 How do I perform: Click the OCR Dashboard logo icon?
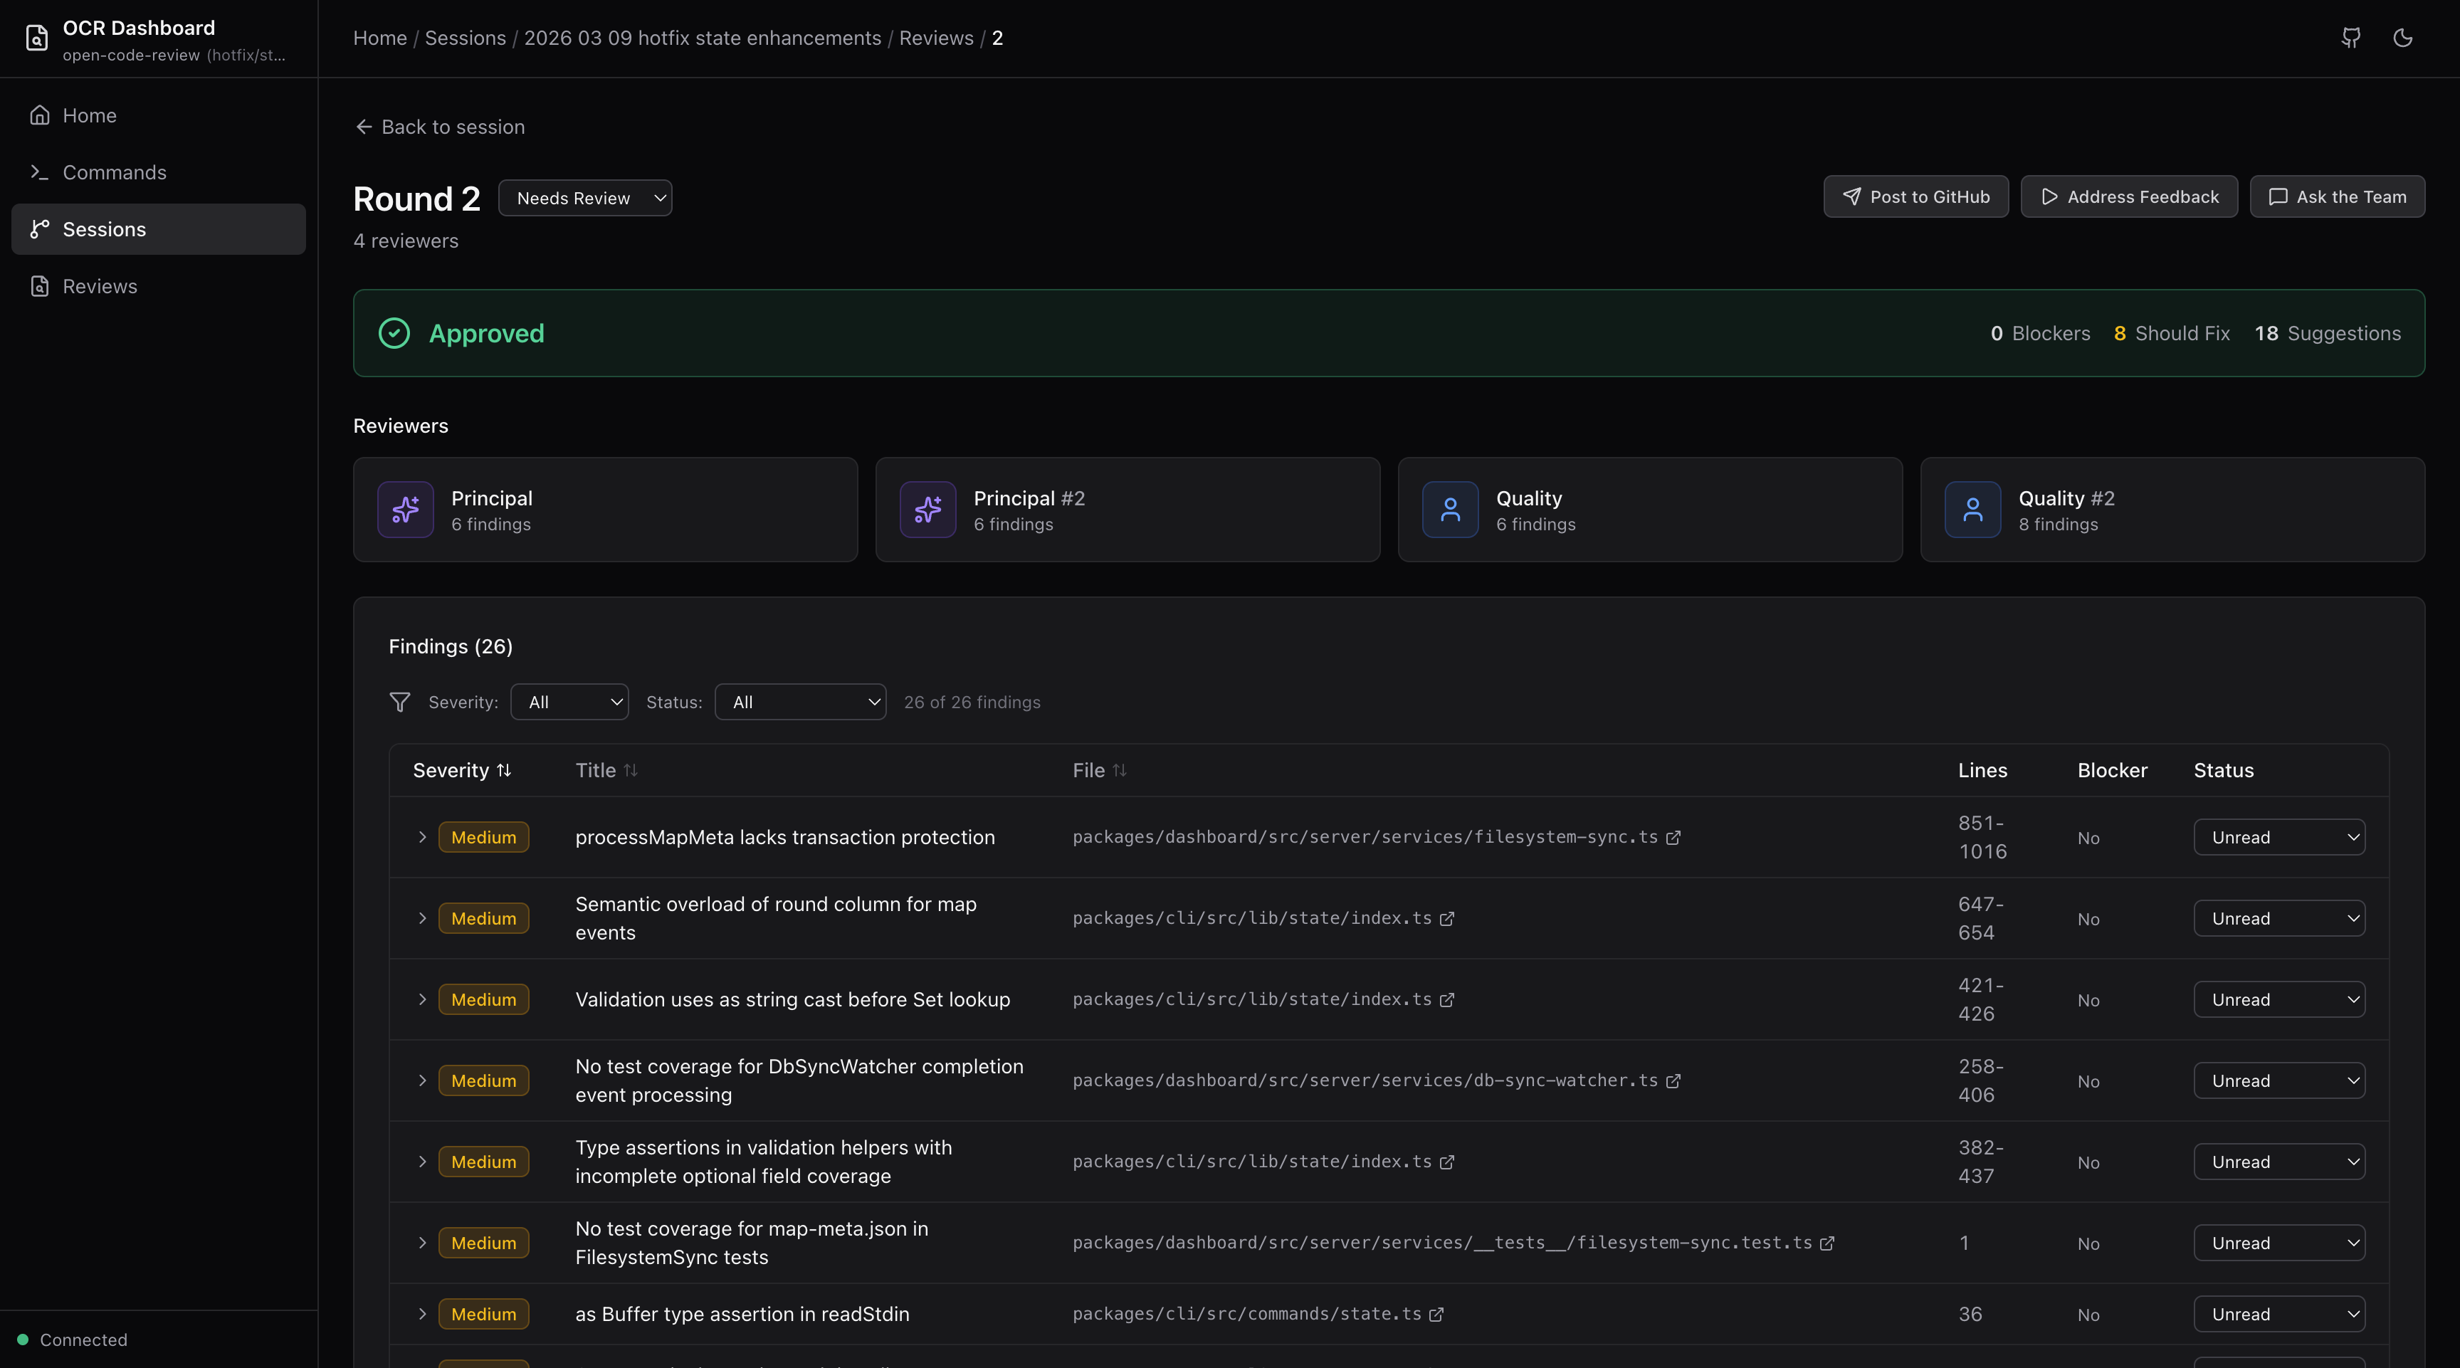(36, 38)
